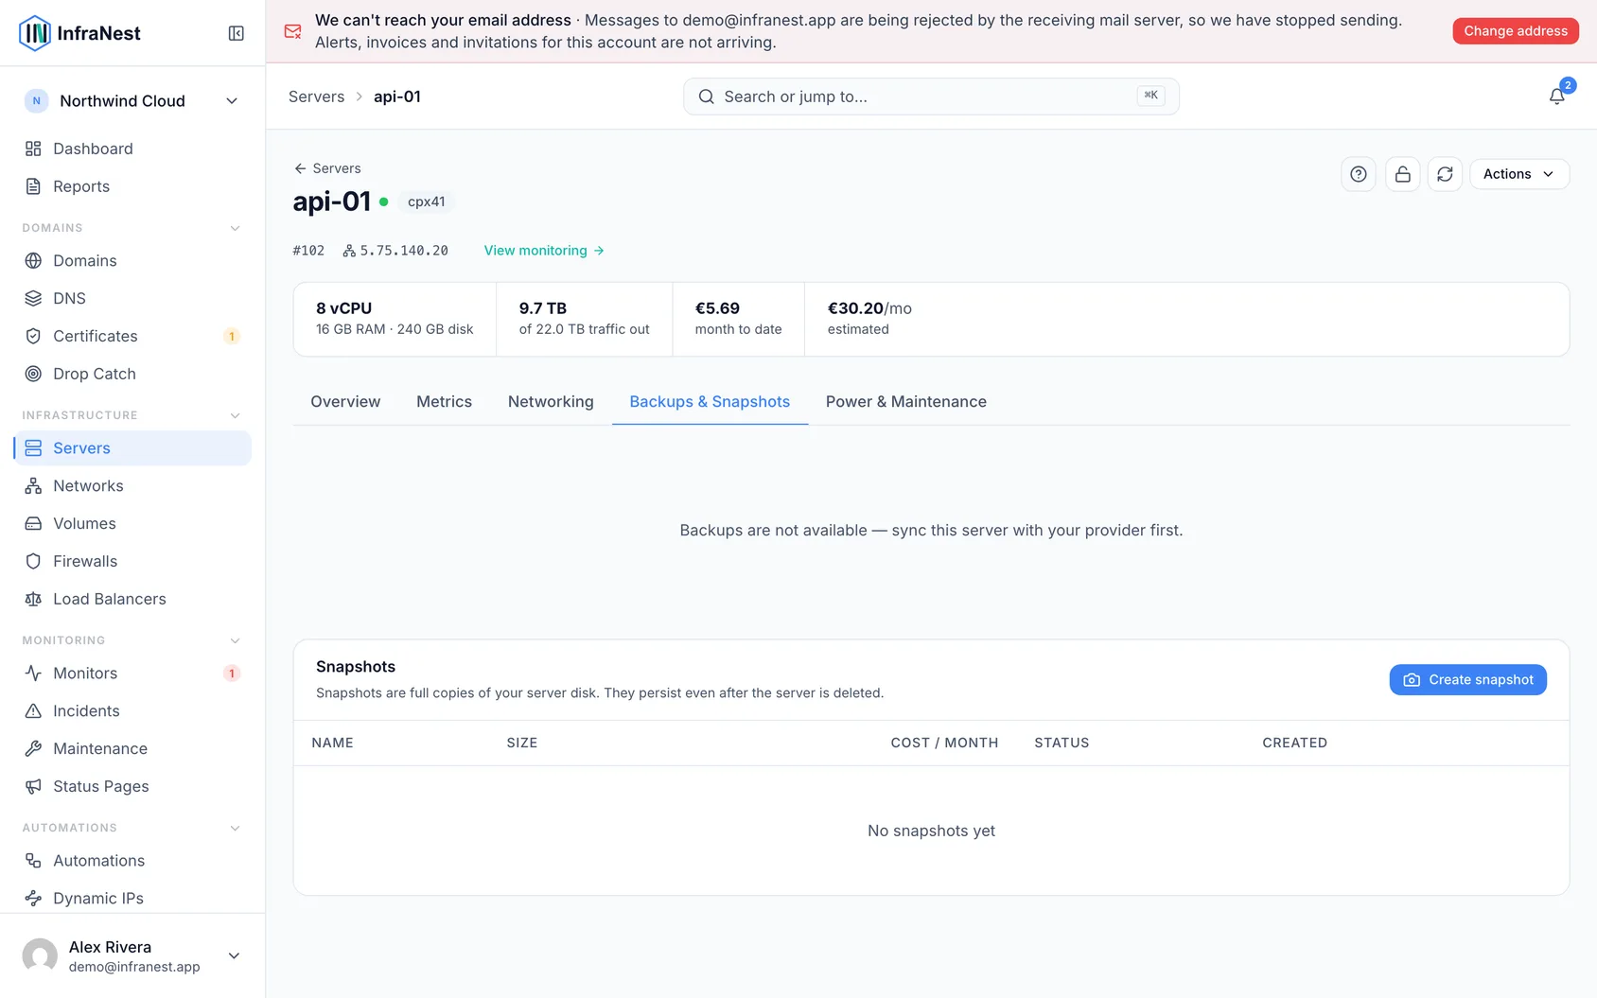Screen dimensions: 1597x998
Task: Open Status Pages in the sidebar
Action: 132,786
